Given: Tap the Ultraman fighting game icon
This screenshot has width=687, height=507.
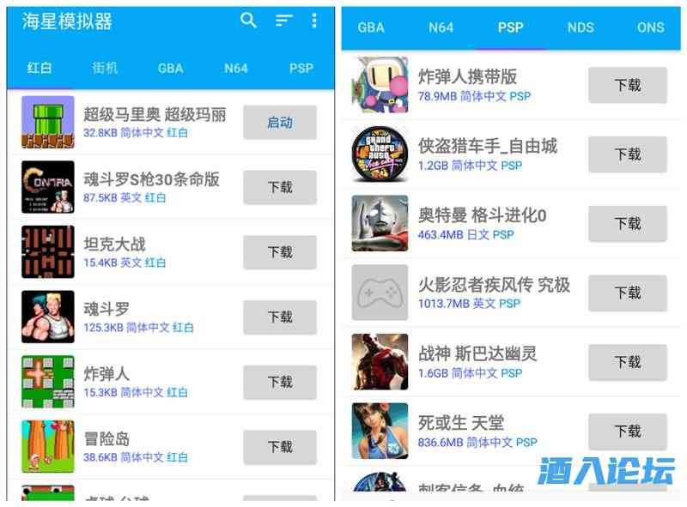Looking at the screenshot, I should pyautogui.click(x=380, y=223).
